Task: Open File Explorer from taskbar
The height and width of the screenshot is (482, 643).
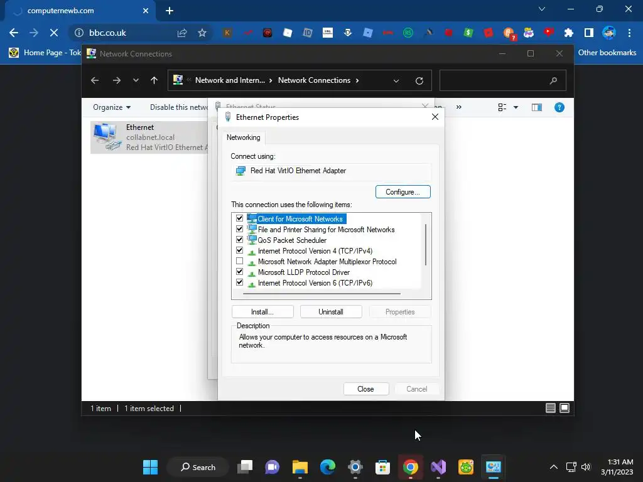Action: tap(300, 467)
